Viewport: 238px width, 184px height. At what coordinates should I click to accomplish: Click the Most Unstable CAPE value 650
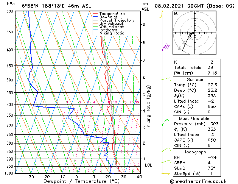[x=212, y=140]
